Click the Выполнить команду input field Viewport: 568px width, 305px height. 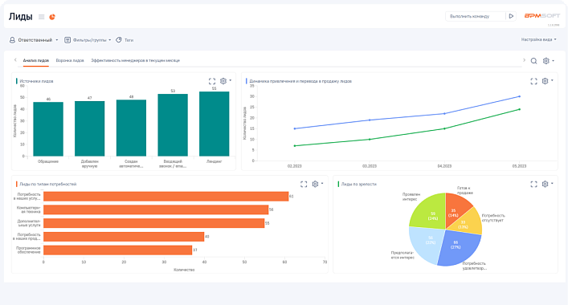pyautogui.click(x=476, y=16)
